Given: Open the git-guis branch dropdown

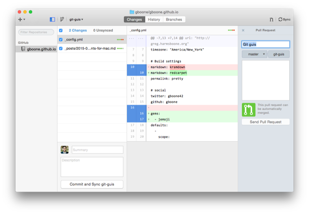Looking at the screenshot, I should point(76,19).
